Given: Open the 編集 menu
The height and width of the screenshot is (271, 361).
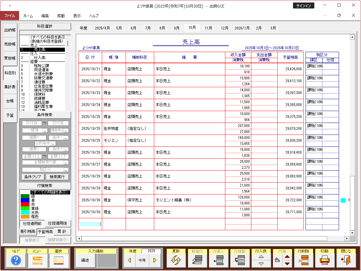Looking at the screenshot, I should point(45,16).
